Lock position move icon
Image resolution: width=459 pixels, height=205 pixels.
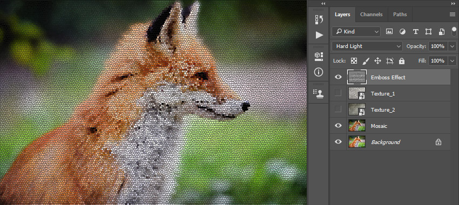pos(377,61)
